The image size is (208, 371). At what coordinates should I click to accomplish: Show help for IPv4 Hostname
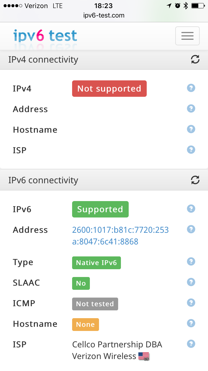[191, 129]
